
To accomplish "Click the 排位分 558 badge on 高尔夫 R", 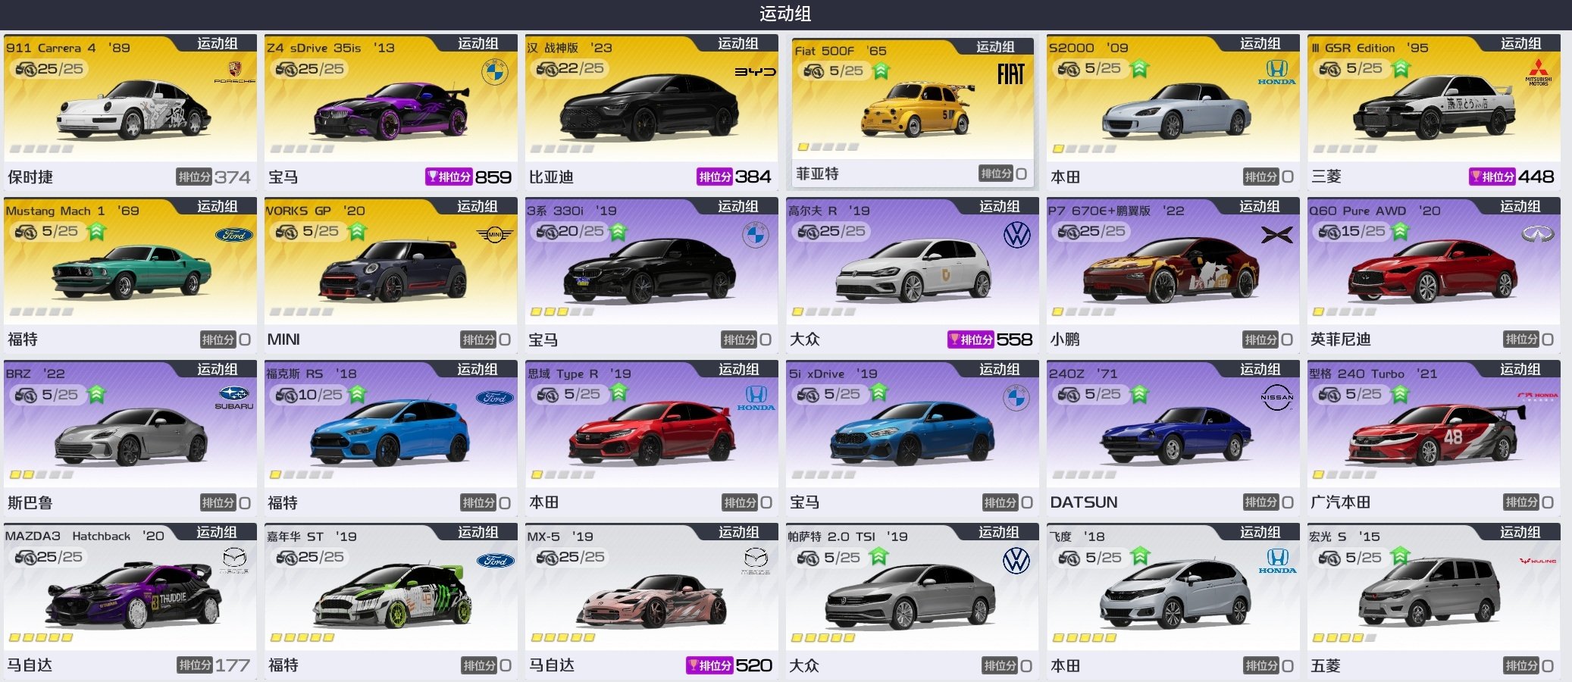I will (x=990, y=340).
